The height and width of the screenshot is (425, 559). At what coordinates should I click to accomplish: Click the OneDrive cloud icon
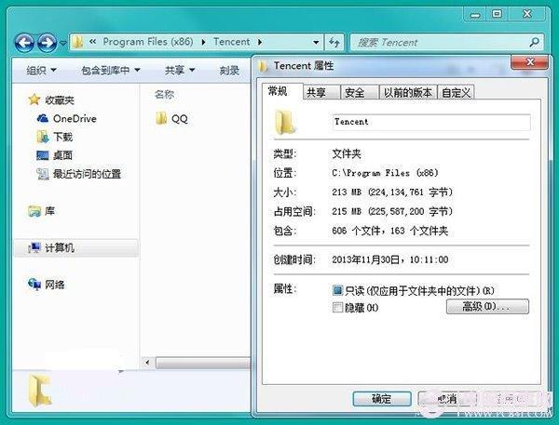pyautogui.click(x=43, y=118)
